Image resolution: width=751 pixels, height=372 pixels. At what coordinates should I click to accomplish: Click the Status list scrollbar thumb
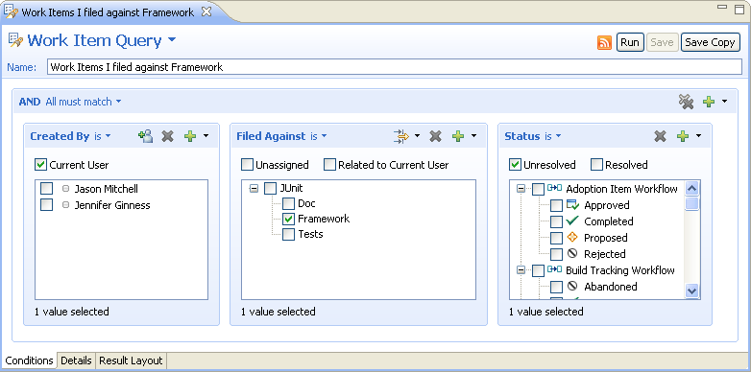pos(692,203)
